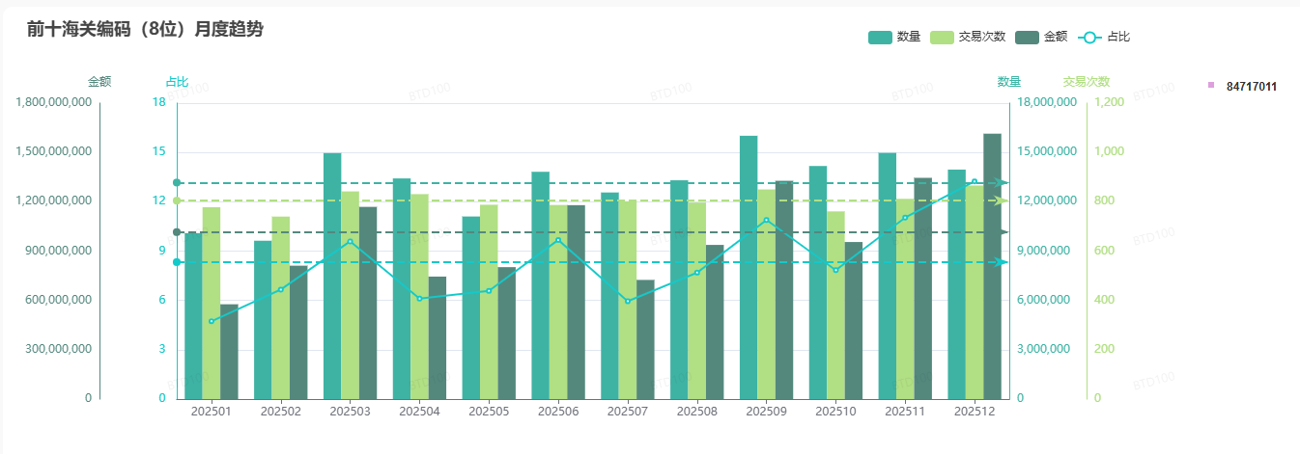Click the 交易次数 average line arrowhead on right
Viewport: 1300px width, 454px height.
[x=1003, y=200]
